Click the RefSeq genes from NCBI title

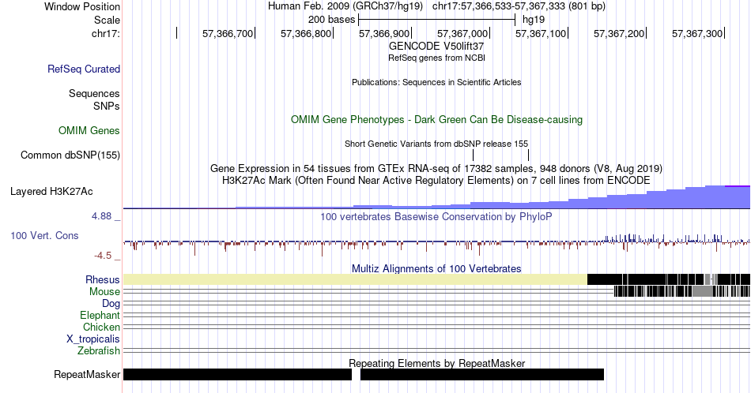pos(436,58)
